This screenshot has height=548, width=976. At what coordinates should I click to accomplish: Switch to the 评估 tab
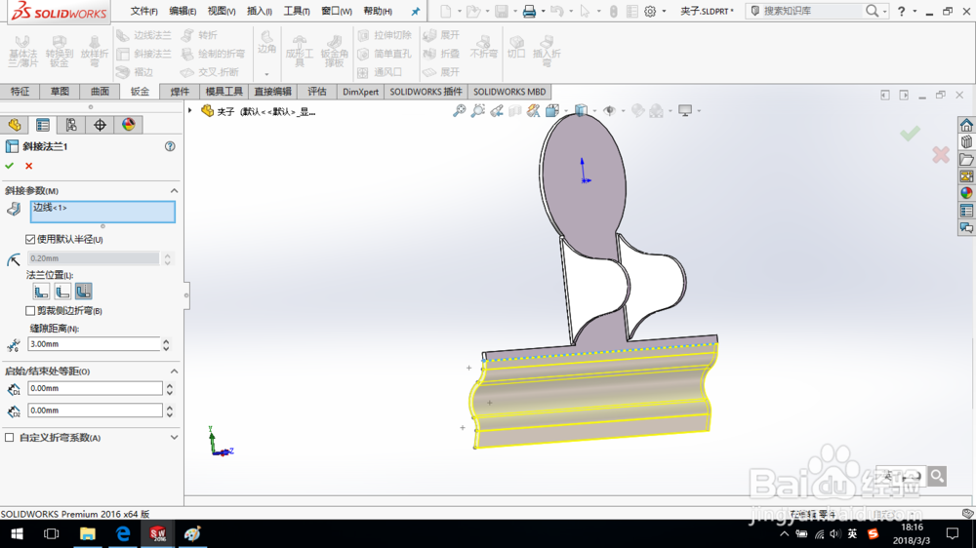tap(317, 92)
